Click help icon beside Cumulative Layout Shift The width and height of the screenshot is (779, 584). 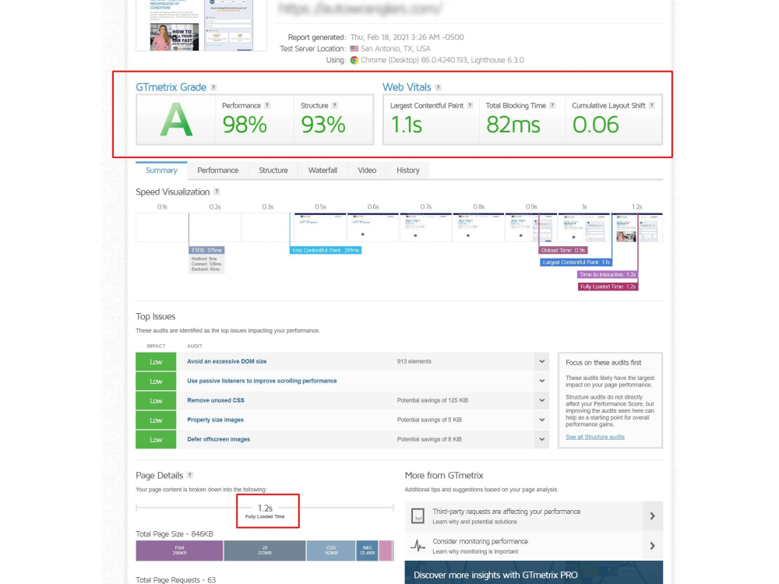coord(652,105)
